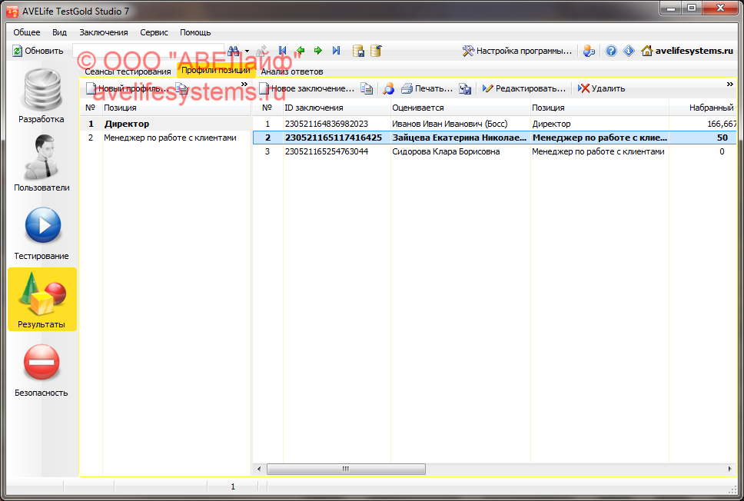744x501 pixels.
Task: Click the blue help question mark icon
Action: pos(611,51)
